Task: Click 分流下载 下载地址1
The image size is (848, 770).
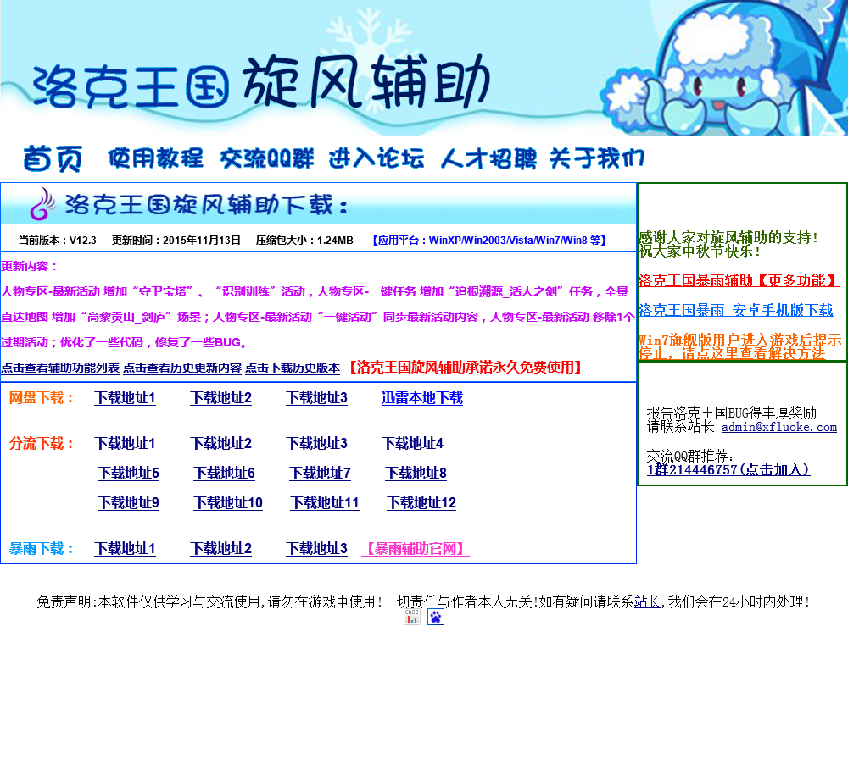Action: point(125,444)
